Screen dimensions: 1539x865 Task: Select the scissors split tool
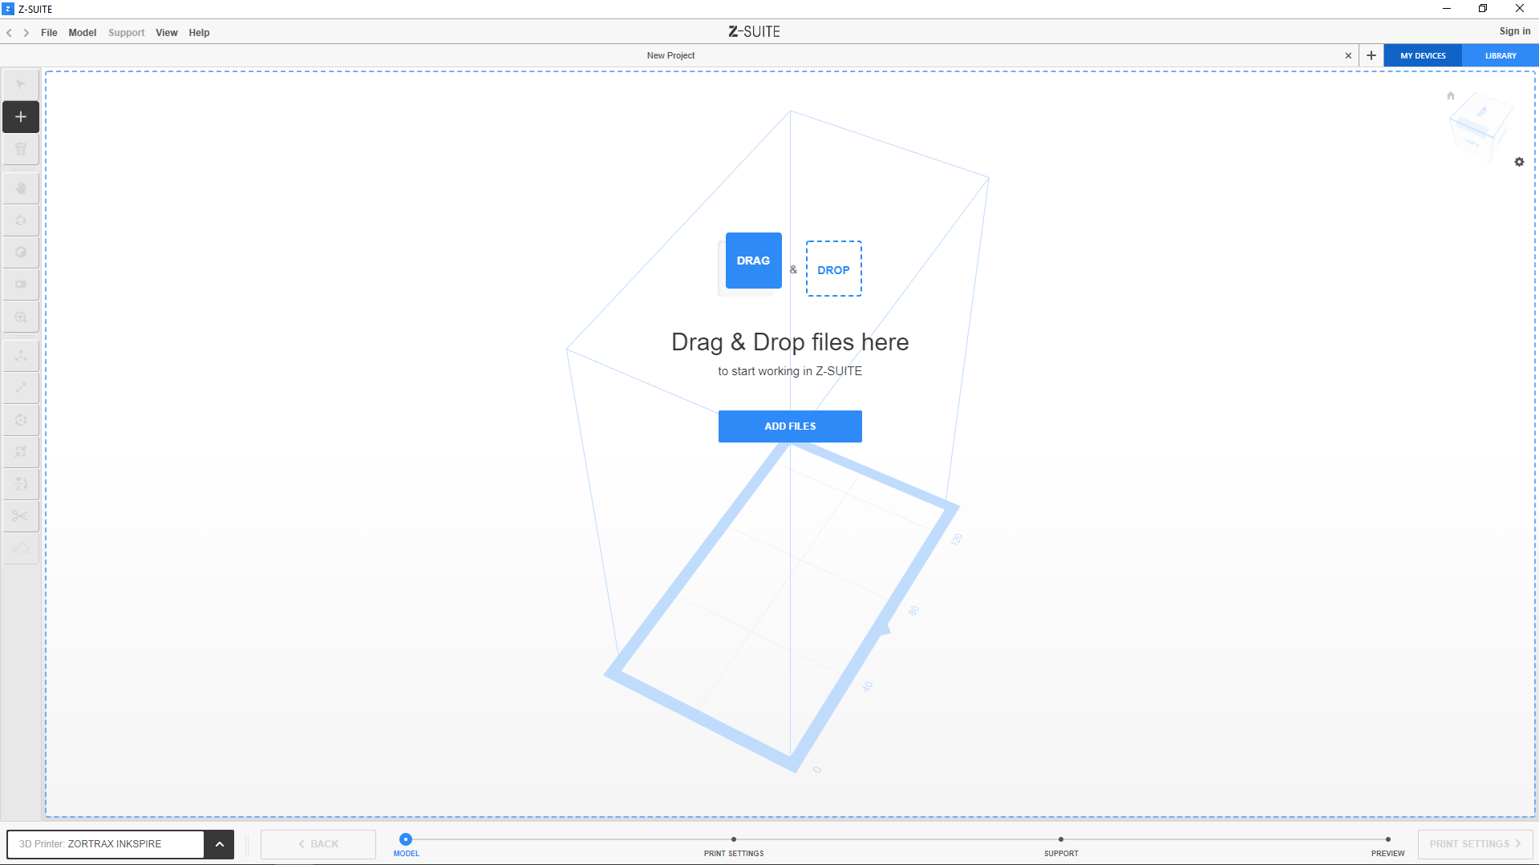tap(21, 516)
